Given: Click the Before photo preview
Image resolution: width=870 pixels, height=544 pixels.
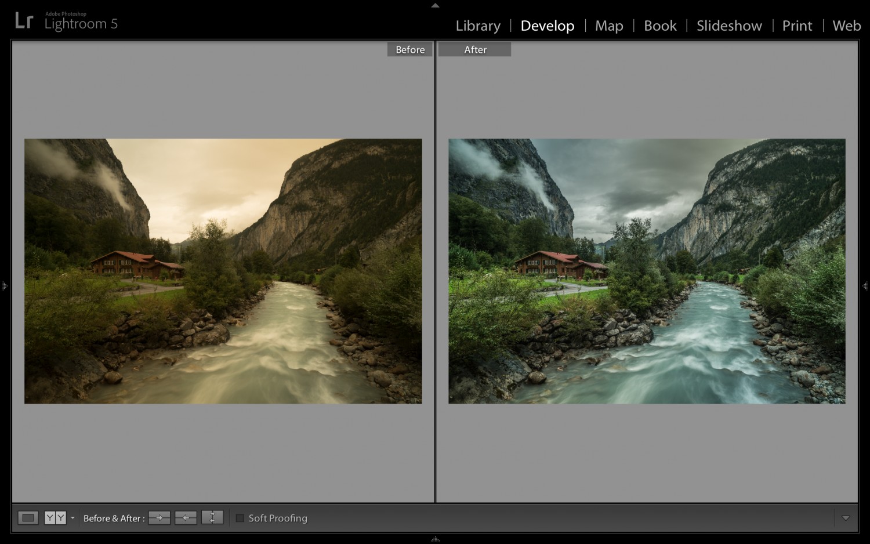Looking at the screenshot, I should click(223, 271).
